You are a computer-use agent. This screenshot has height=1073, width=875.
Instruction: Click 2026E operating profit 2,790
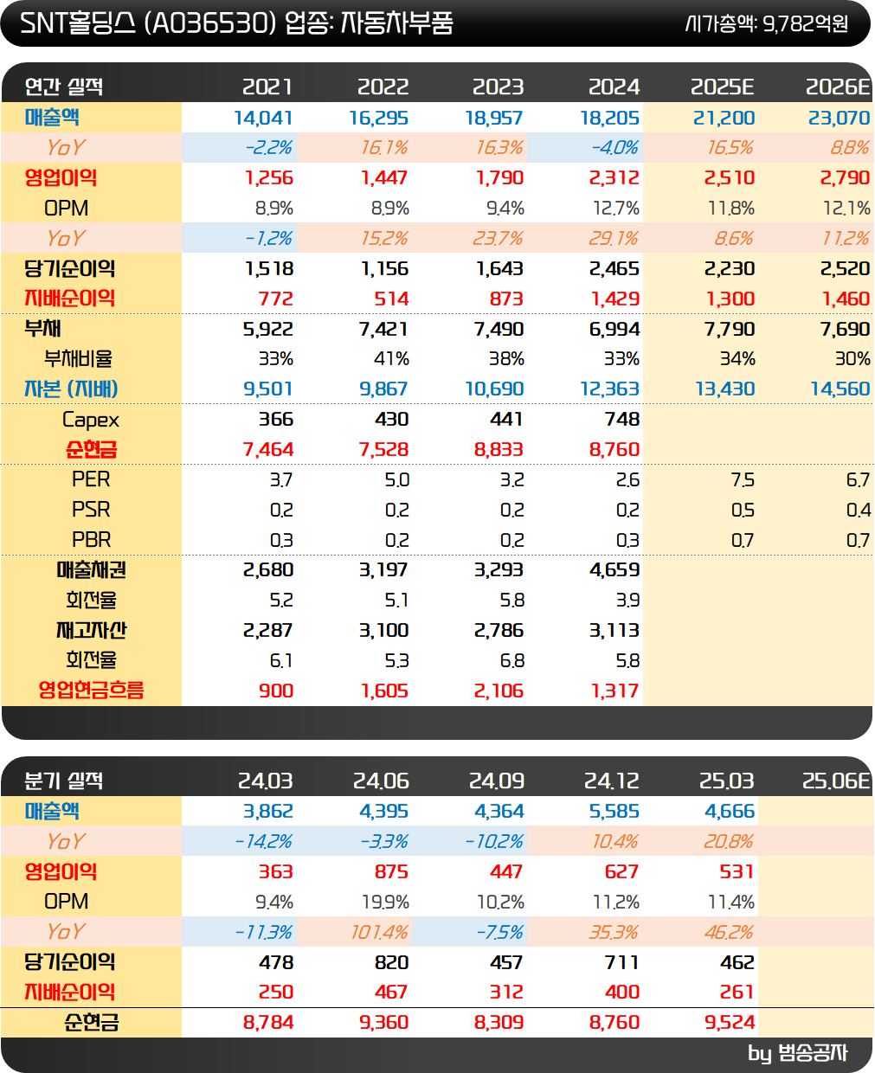point(846,178)
